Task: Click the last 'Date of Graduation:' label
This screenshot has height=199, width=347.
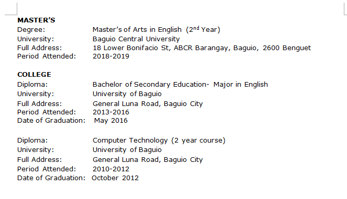Action: (51, 178)
